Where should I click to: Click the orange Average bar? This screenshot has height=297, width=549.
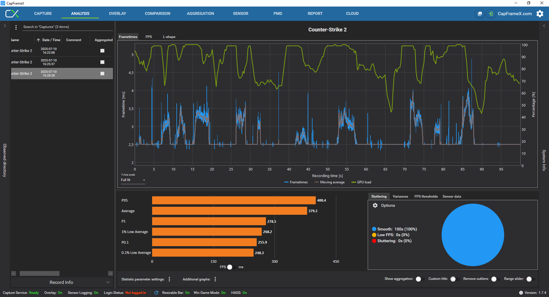[229, 211]
